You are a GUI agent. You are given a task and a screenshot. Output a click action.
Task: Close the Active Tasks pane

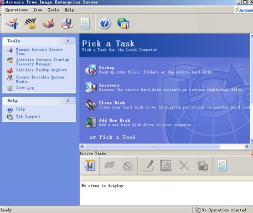pyautogui.click(x=252, y=153)
